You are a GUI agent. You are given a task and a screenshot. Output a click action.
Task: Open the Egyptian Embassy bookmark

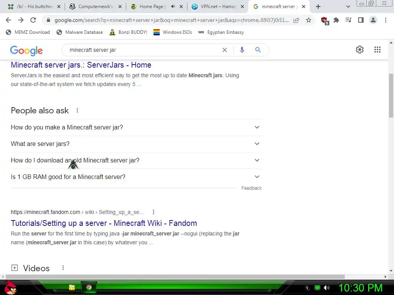221,32
